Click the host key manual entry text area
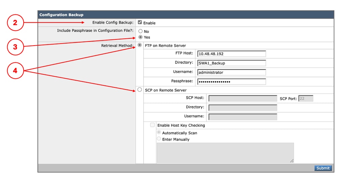This screenshot has height=179, width=342. (225, 153)
